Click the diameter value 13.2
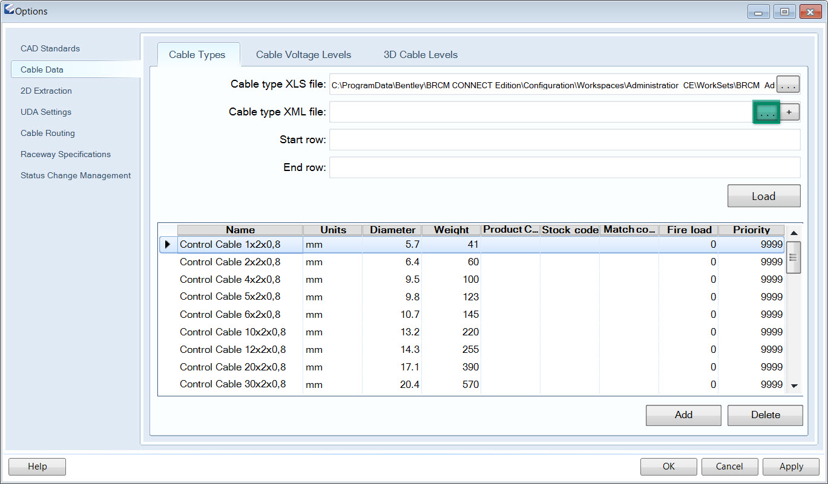 point(410,332)
